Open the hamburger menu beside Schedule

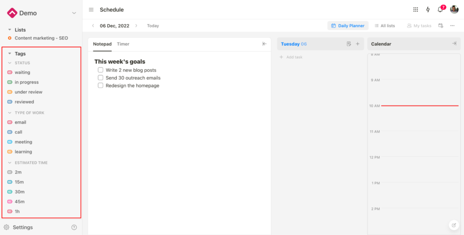point(91,10)
